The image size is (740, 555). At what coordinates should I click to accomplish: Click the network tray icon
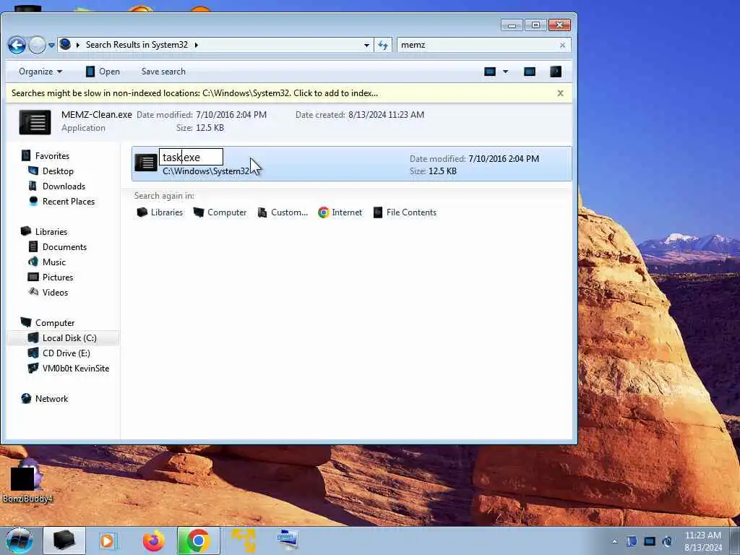[650, 541]
